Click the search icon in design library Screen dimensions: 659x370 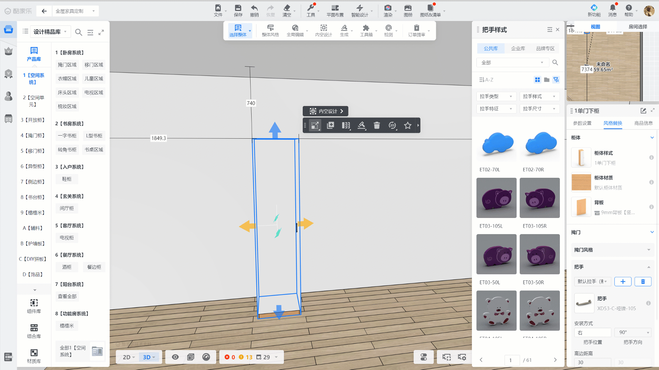click(79, 32)
